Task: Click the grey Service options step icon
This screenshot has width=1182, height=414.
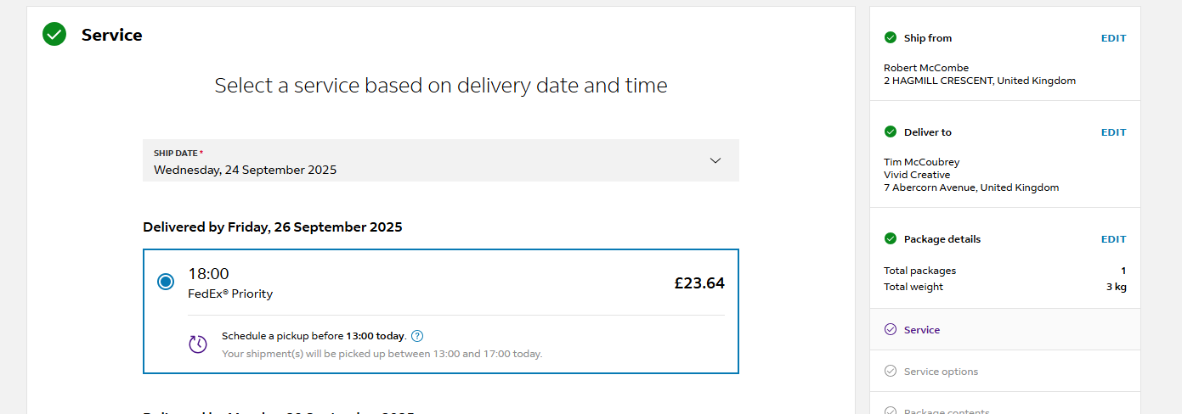Action: (891, 371)
